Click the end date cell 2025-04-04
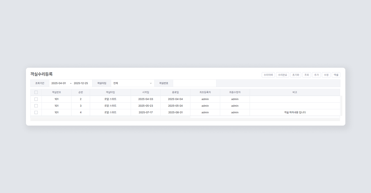 coord(175,99)
